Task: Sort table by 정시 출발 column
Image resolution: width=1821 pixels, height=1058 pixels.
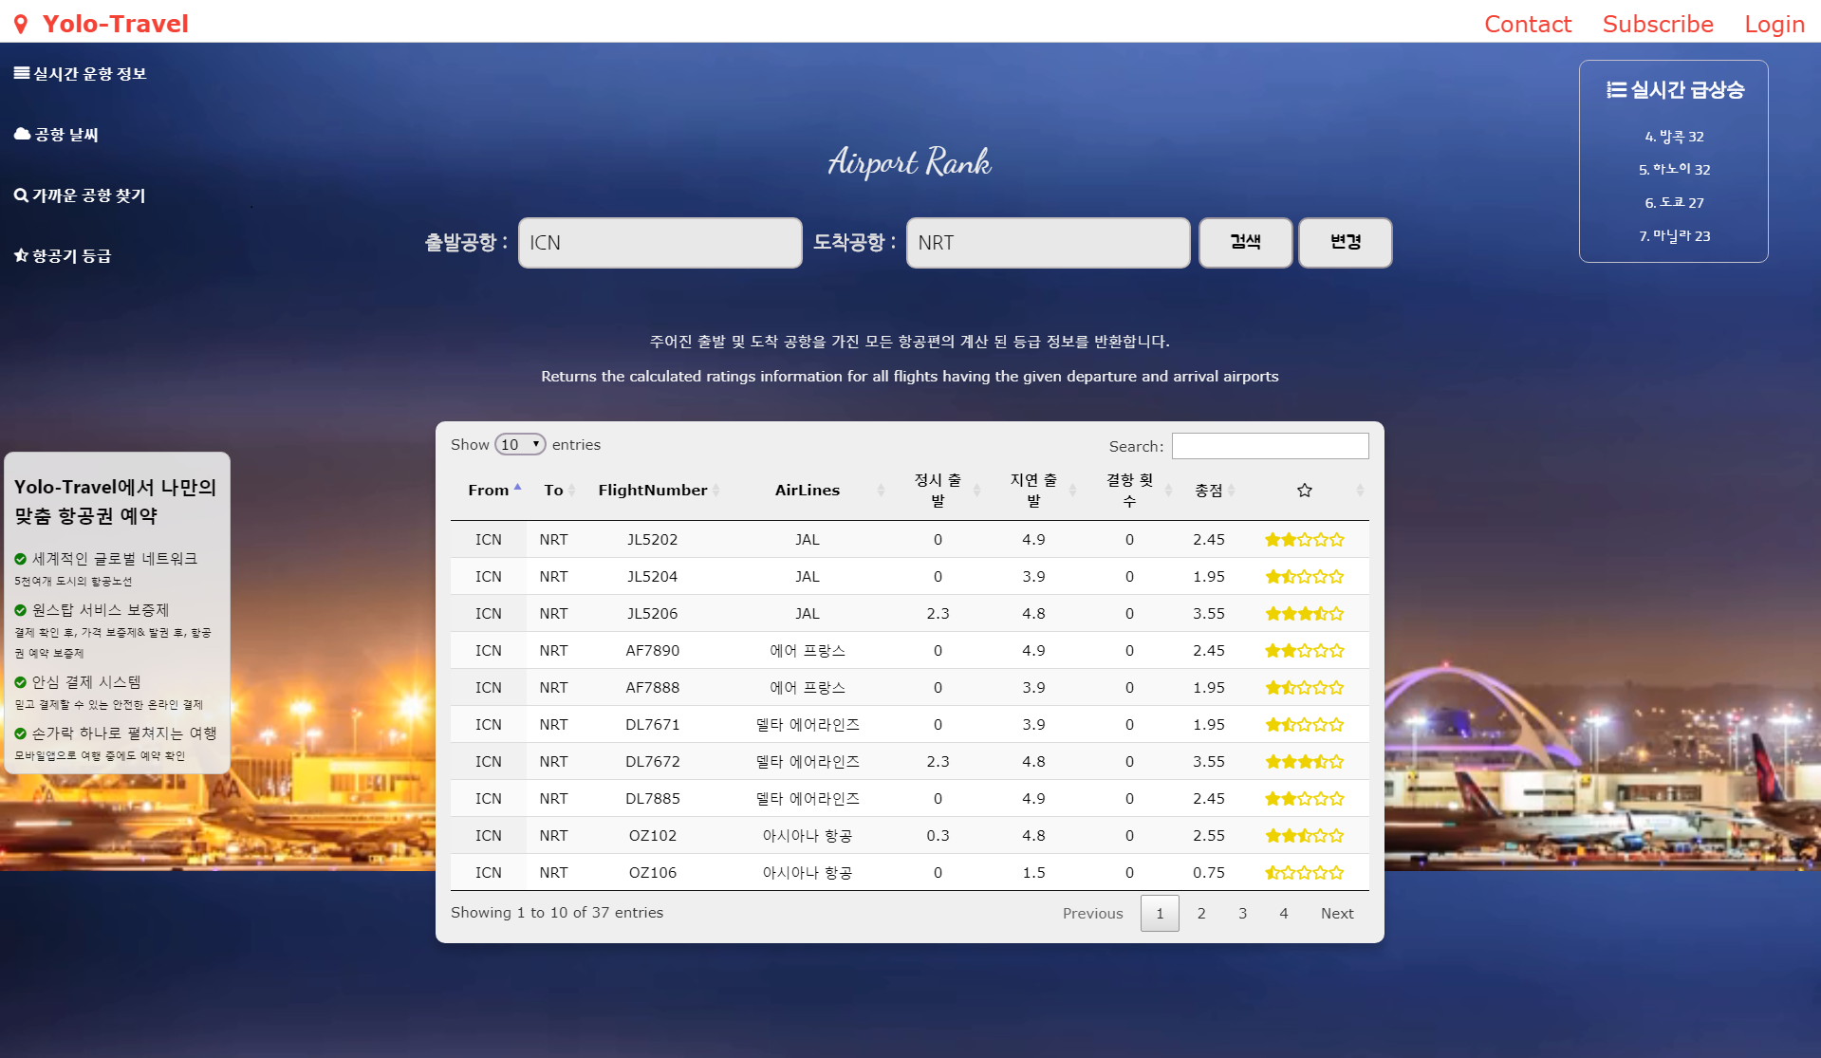Action: click(938, 491)
